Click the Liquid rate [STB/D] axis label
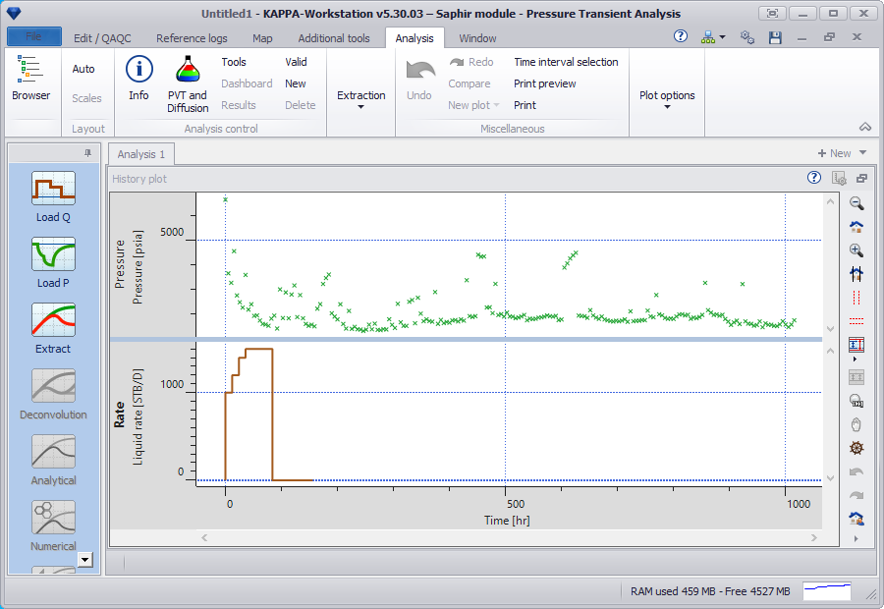The image size is (884, 609). (138, 416)
